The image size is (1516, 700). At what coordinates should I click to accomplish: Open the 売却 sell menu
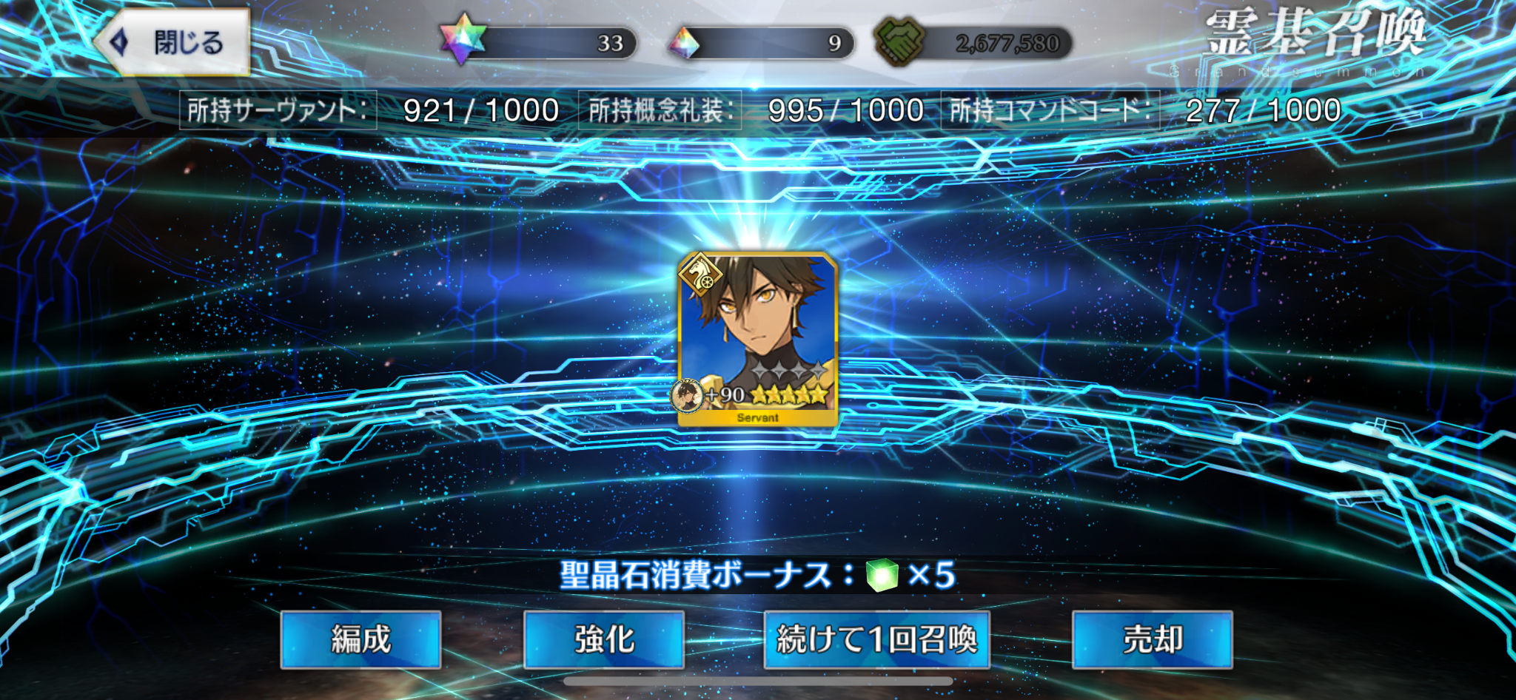coord(1153,639)
